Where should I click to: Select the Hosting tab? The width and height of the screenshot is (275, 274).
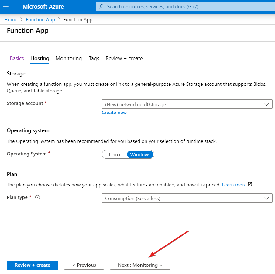40,58
